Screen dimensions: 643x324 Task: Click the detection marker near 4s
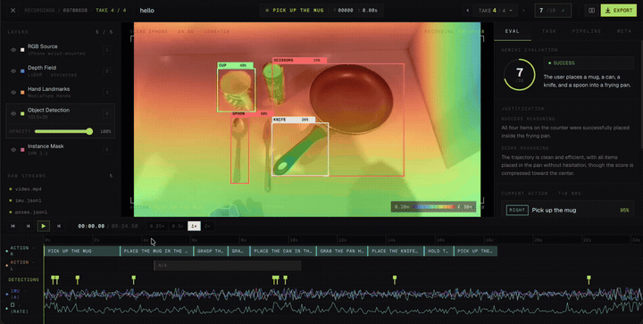click(133, 279)
